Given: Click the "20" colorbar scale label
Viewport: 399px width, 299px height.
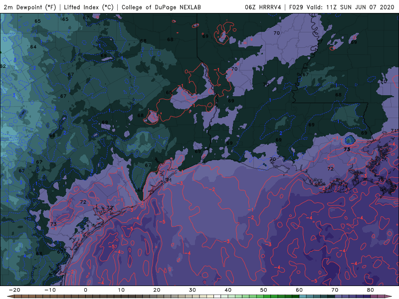Looking at the screenshot, I should (x=157, y=290).
